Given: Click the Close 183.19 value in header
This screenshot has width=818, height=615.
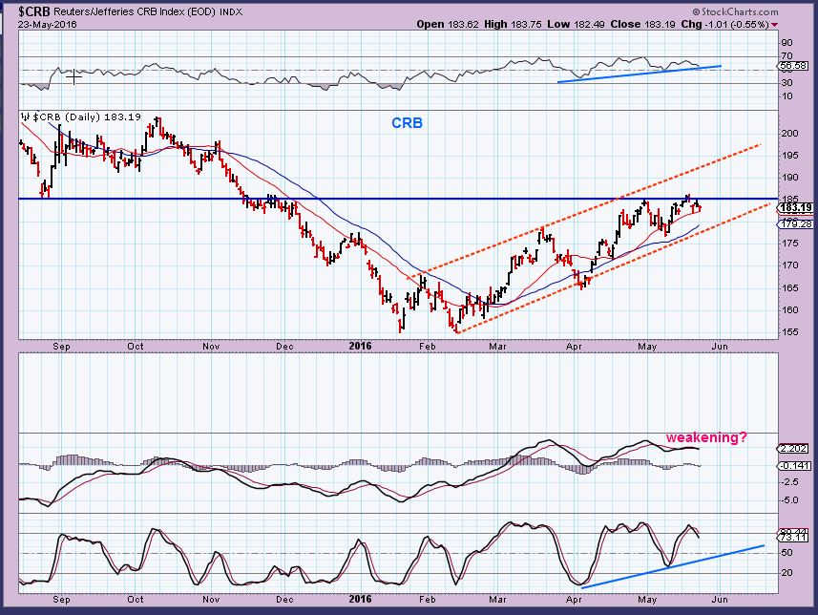Looking at the screenshot, I should coord(631,25).
